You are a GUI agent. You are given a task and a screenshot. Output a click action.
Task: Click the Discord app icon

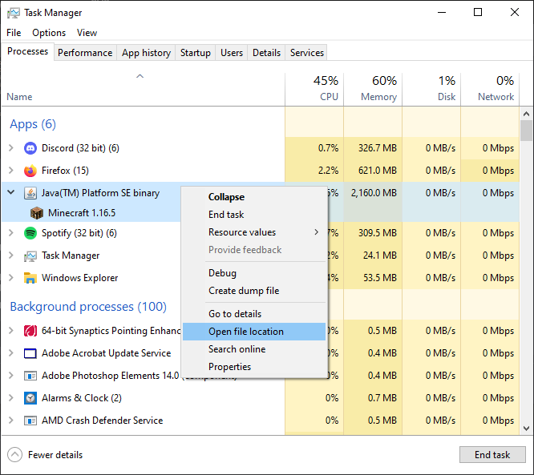(x=30, y=148)
